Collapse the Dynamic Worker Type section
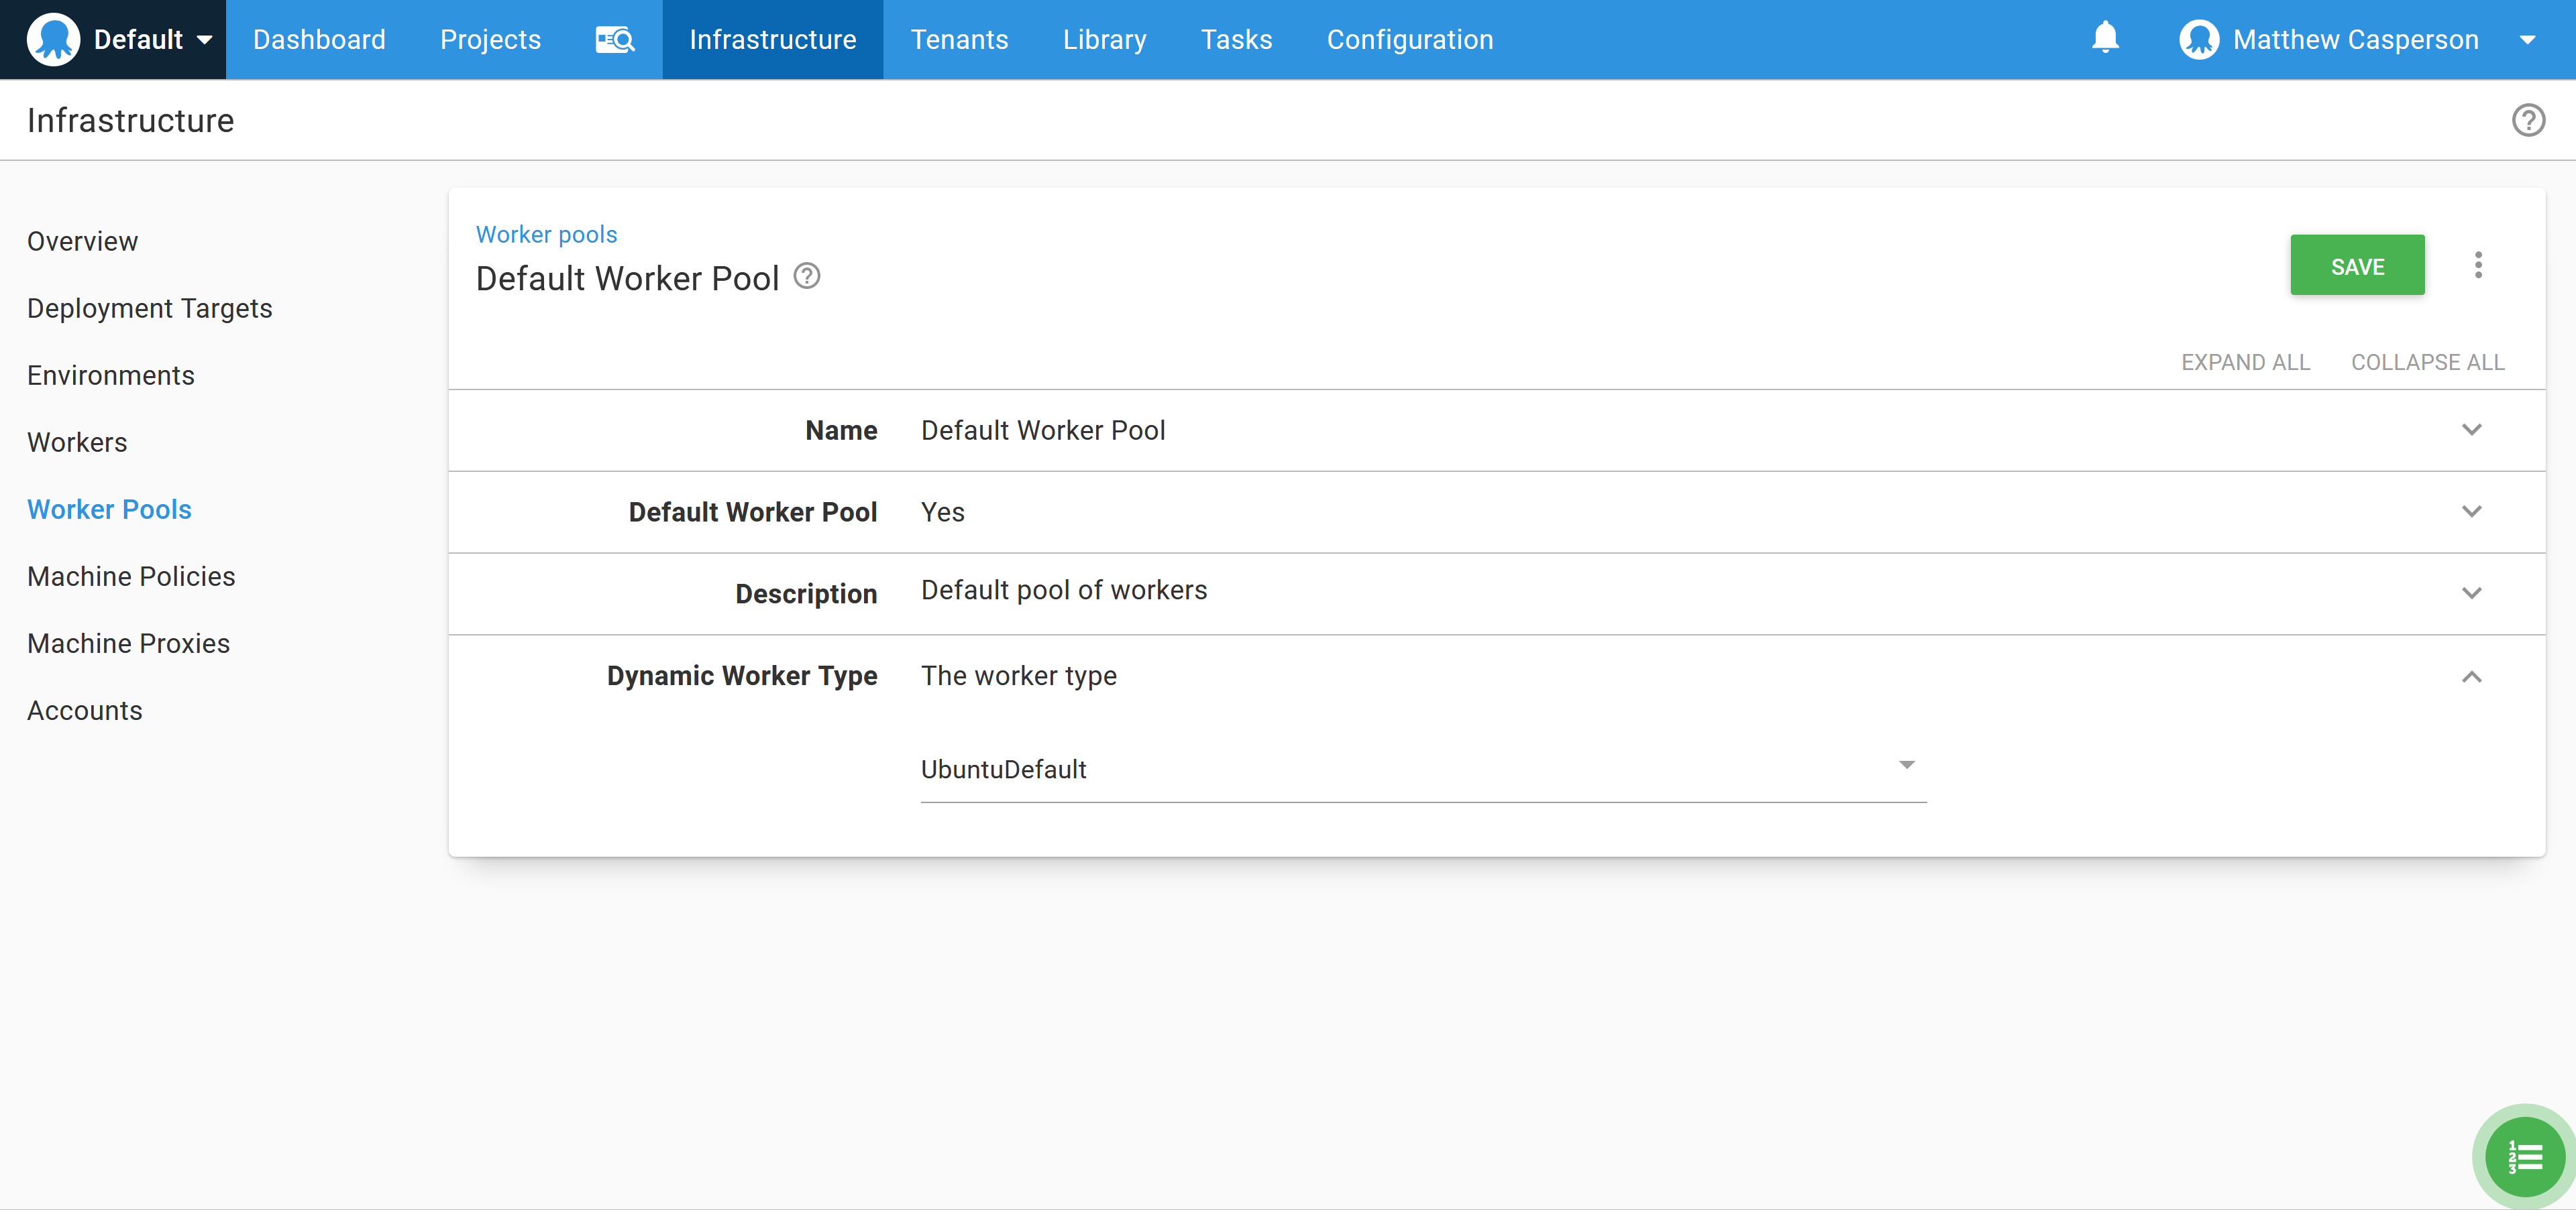Image resolution: width=2576 pixels, height=1210 pixels. (x=2471, y=676)
